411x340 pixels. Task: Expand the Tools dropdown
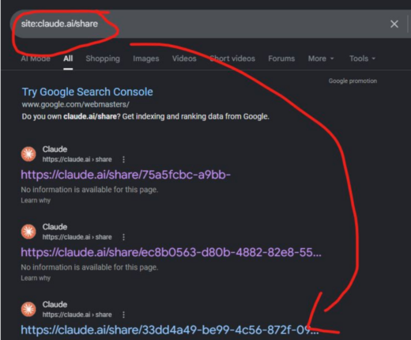point(362,59)
